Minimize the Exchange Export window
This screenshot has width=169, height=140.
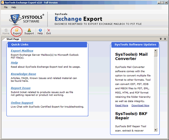[x=159, y=3]
